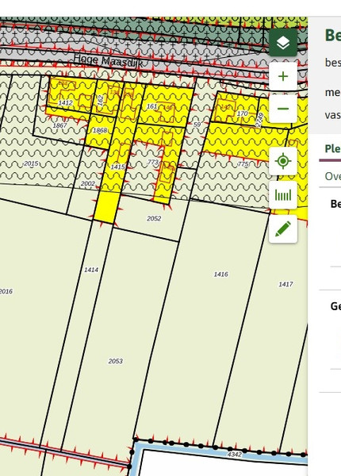Select parcel number 2053

click(116, 361)
